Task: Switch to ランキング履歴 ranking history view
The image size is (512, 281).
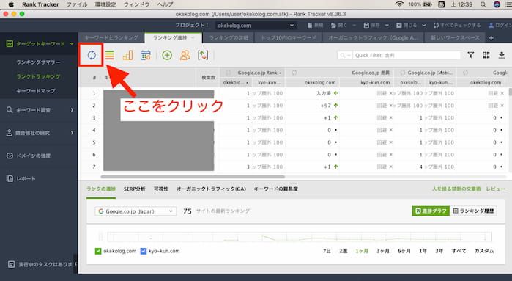Action: point(473,211)
